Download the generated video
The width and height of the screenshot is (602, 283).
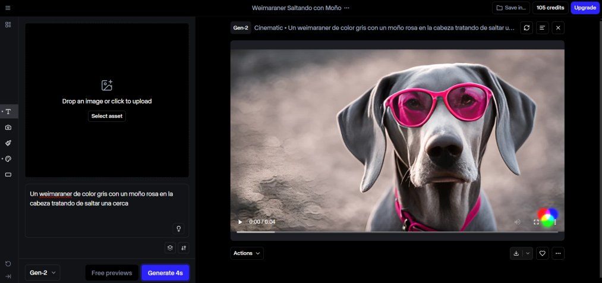[x=516, y=253]
